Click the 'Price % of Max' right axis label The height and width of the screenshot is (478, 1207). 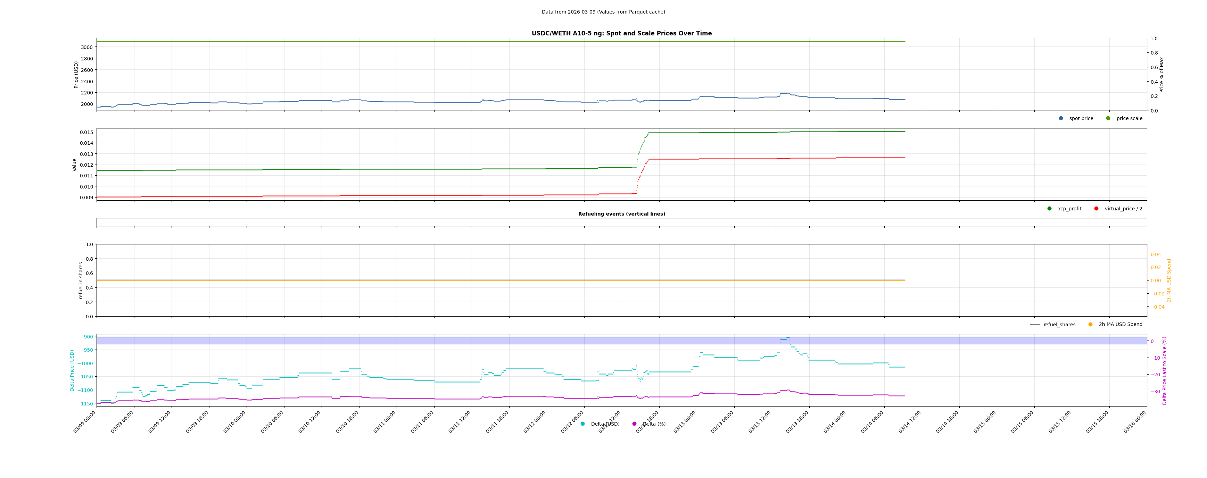1161,74
